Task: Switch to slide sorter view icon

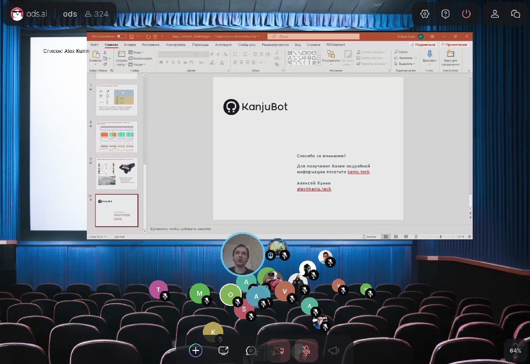Action: [x=396, y=236]
